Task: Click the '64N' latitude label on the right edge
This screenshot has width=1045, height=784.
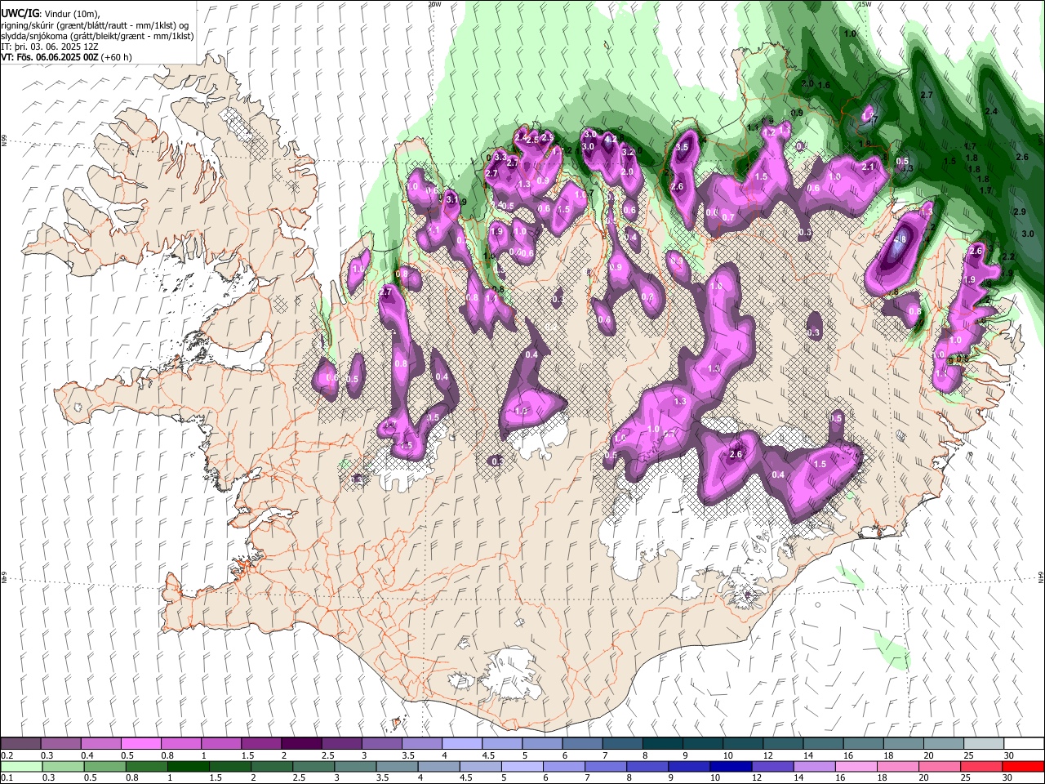Action: 1041,577
